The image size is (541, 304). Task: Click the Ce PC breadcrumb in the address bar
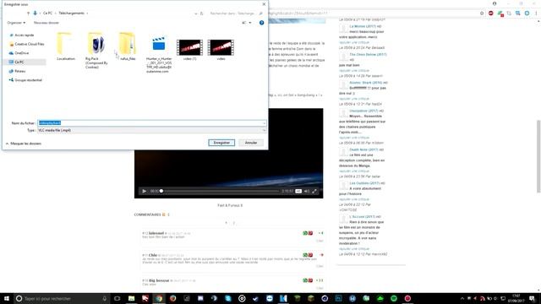click(x=47, y=14)
